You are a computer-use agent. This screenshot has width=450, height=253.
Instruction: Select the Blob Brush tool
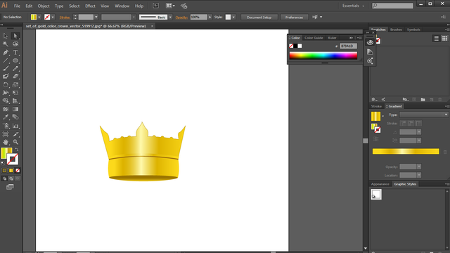point(6,77)
